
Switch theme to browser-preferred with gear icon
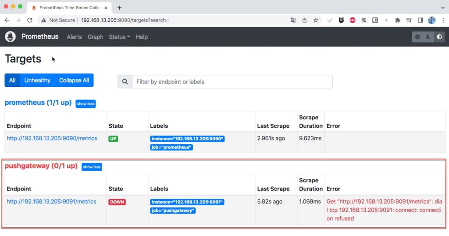pos(417,37)
